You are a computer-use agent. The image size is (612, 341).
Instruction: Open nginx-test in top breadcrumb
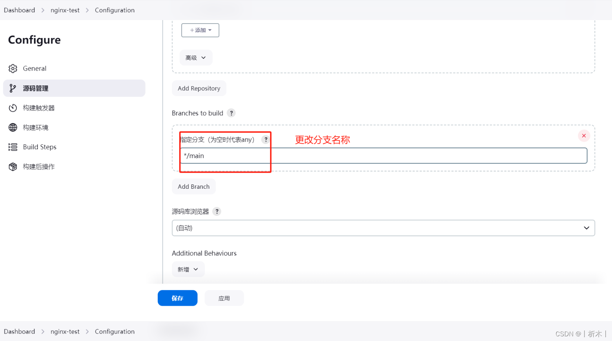[x=65, y=10]
